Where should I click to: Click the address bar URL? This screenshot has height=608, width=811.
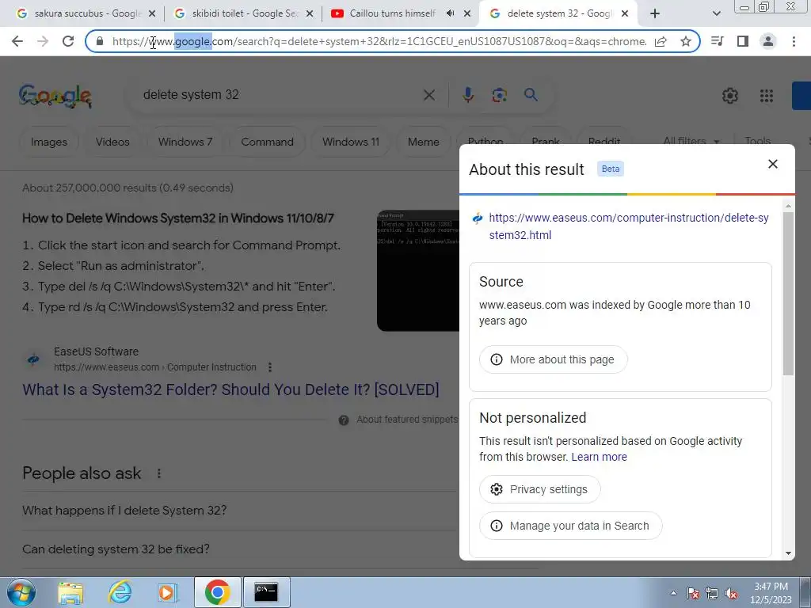379,41
